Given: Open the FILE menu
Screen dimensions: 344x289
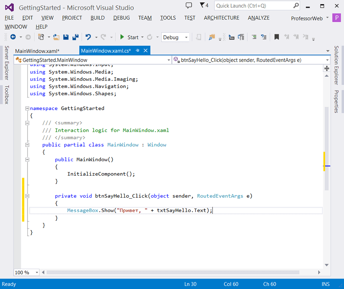Looking at the screenshot, I should pos(9,18).
